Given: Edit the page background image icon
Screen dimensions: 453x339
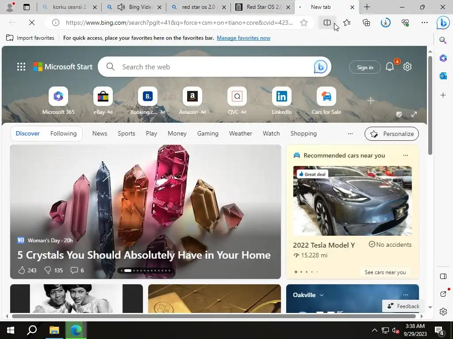Looking at the screenshot, I should tap(399, 115).
